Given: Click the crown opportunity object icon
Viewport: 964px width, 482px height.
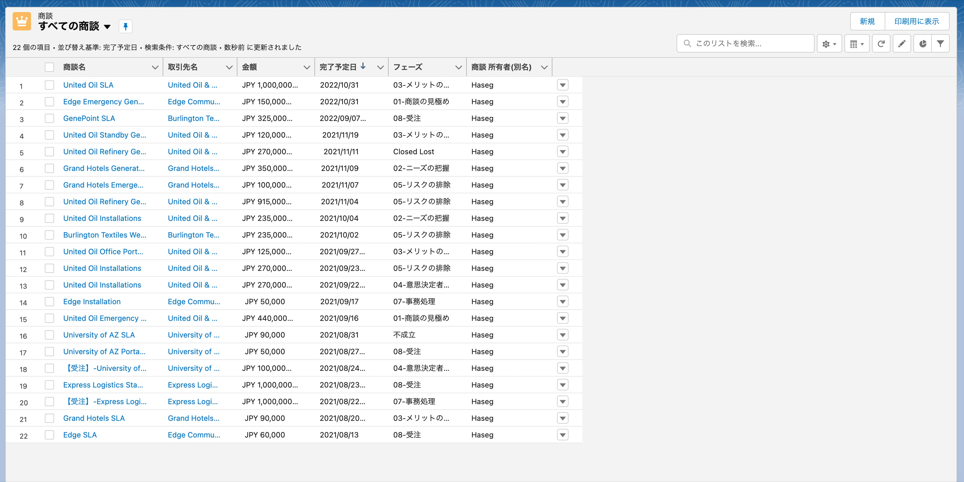Looking at the screenshot, I should pyautogui.click(x=22, y=21).
